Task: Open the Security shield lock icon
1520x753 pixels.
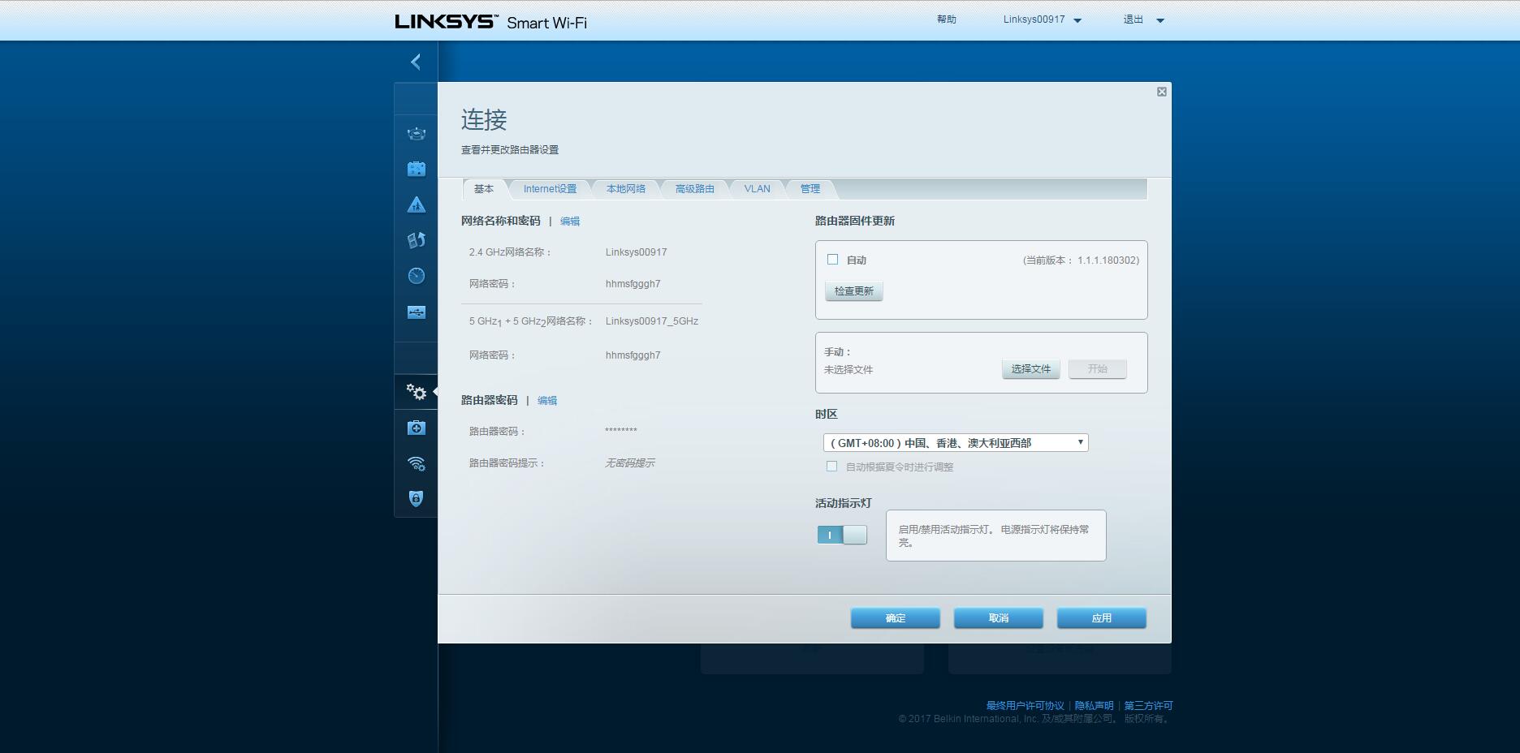Action: click(416, 498)
